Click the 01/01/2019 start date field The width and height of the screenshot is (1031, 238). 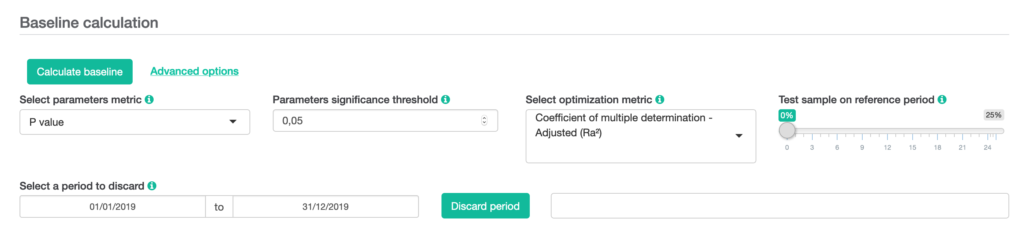112,206
